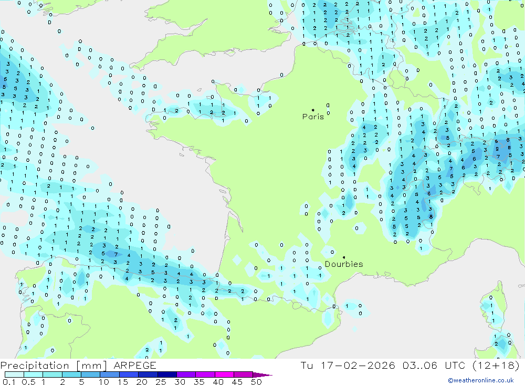Click the legend label '10'
Image resolution: width=525 pixels, height=385 pixels.
coord(103,382)
